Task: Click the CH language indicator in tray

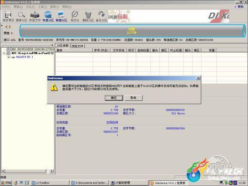Action: click(x=235, y=183)
